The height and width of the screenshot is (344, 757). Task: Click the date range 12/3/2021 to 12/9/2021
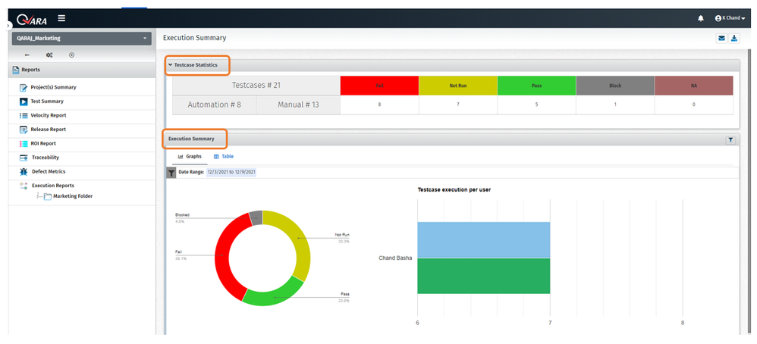click(231, 172)
